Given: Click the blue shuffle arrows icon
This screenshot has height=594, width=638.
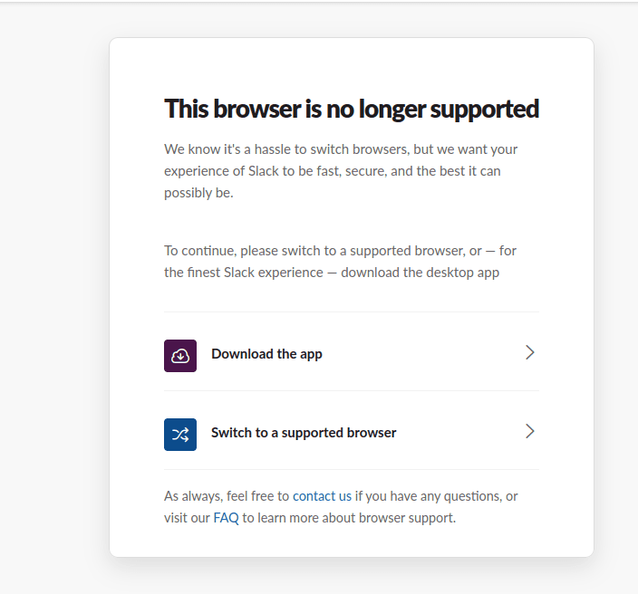Looking at the screenshot, I should point(180,434).
